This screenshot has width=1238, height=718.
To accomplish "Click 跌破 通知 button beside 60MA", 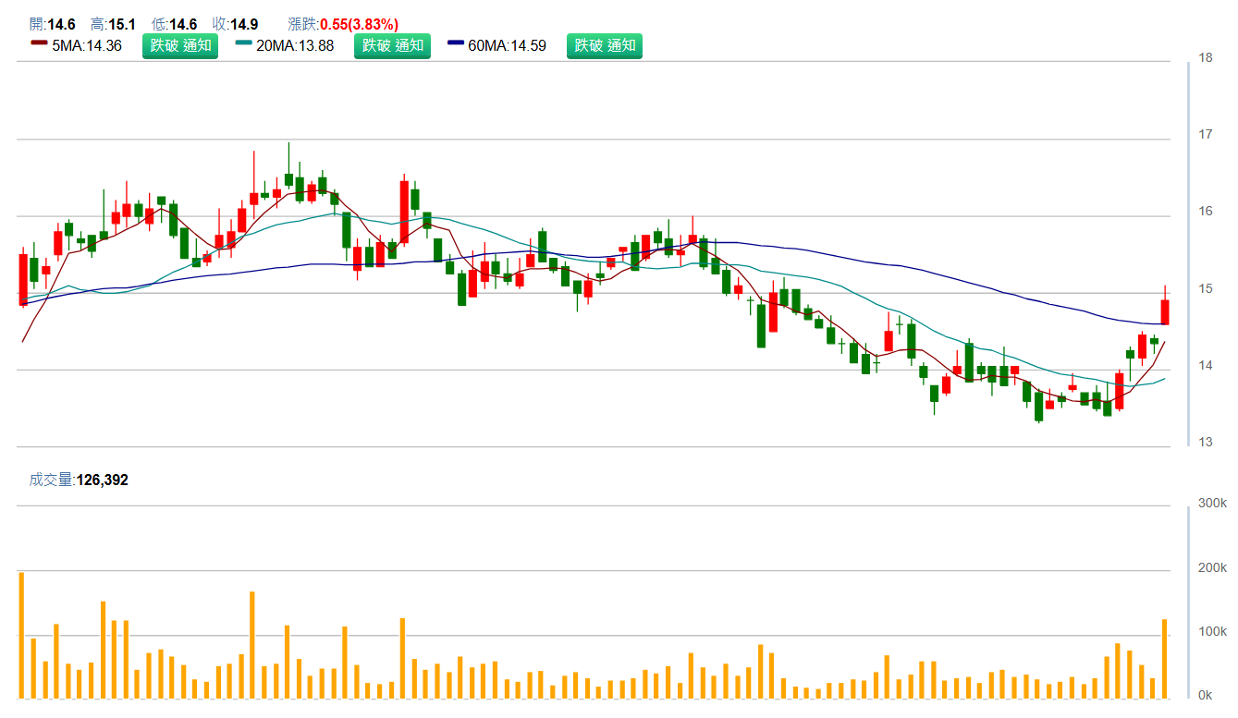I will tap(605, 45).
